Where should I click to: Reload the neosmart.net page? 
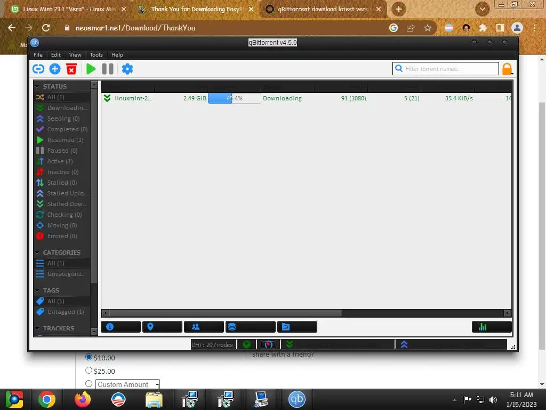tap(46, 28)
